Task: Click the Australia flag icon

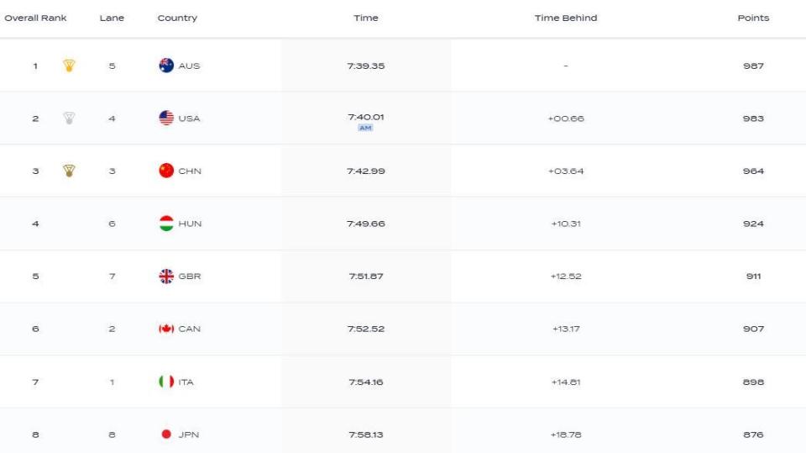Action: coord(166,66)
